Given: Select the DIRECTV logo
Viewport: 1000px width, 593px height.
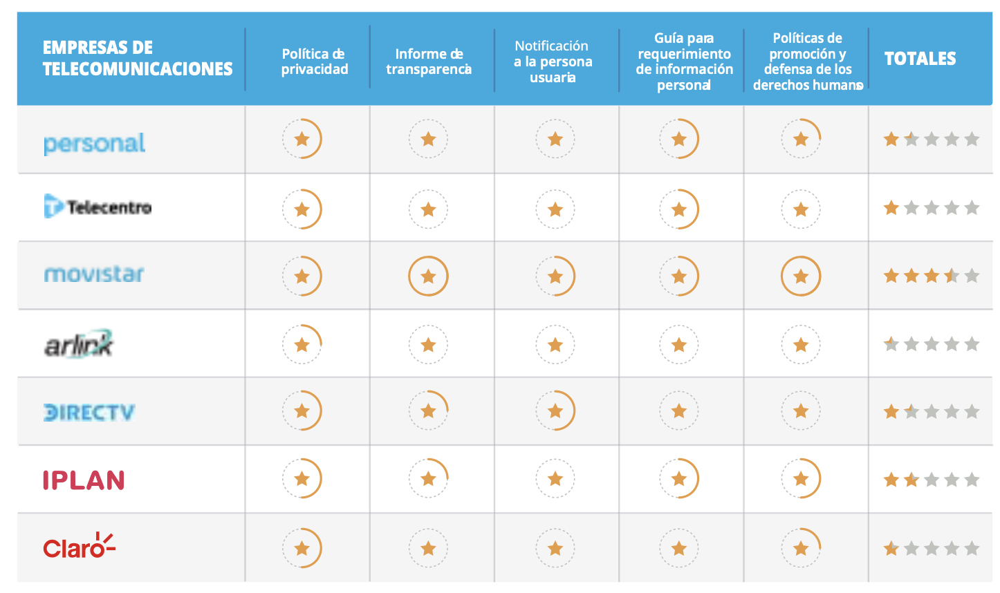Looking at the screenshot, I should click(x=89, y=413).
